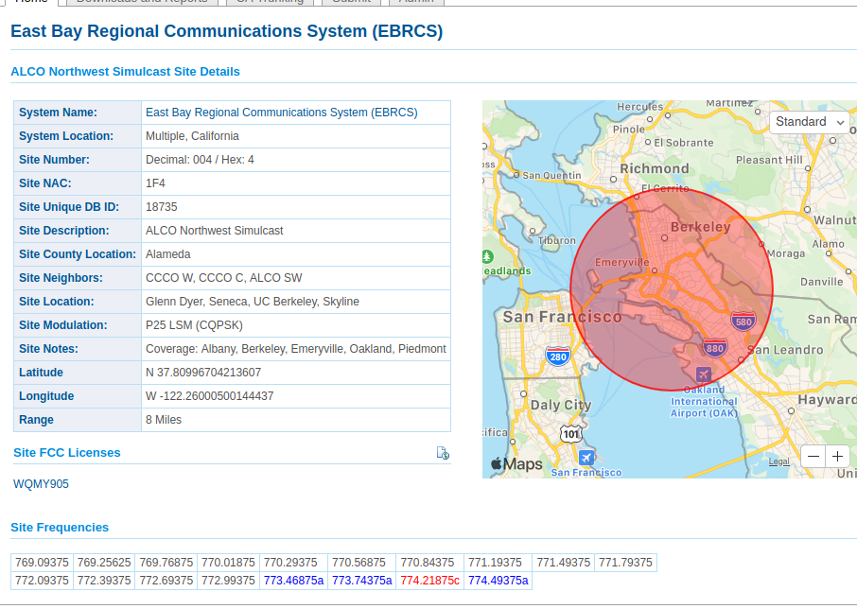This screenshot has width=857, height=609.
Task: Click the Interstate 880 shield on map
Action: (x=714, y=348)
